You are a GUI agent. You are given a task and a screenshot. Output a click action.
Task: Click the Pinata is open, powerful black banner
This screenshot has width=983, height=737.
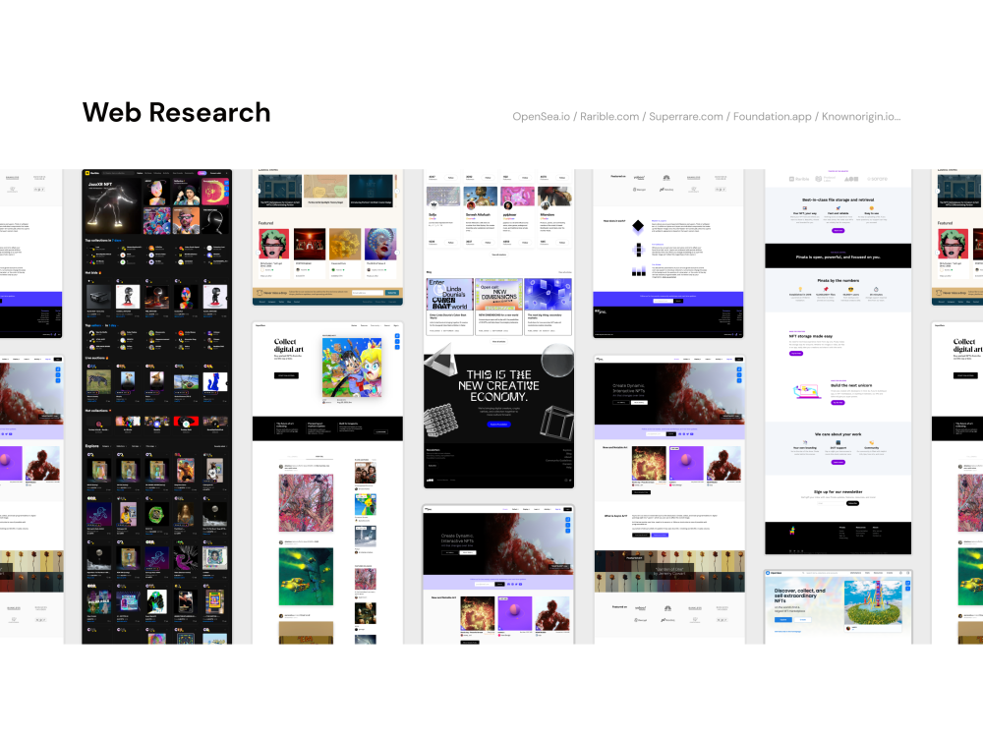coord(838,255)
